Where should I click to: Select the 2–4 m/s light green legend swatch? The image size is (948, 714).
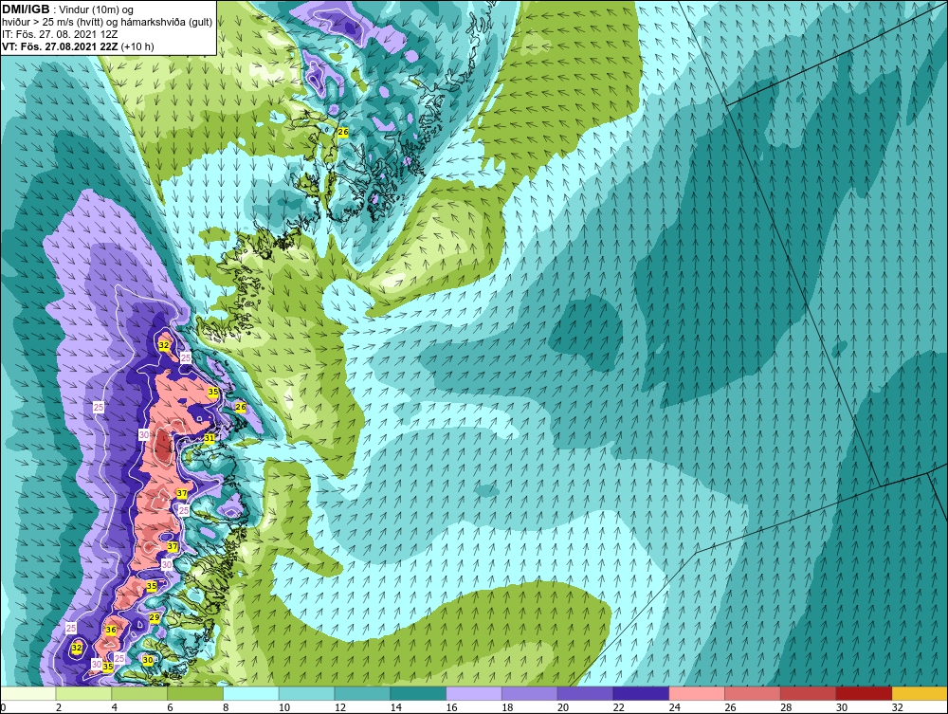click(83, 693)
